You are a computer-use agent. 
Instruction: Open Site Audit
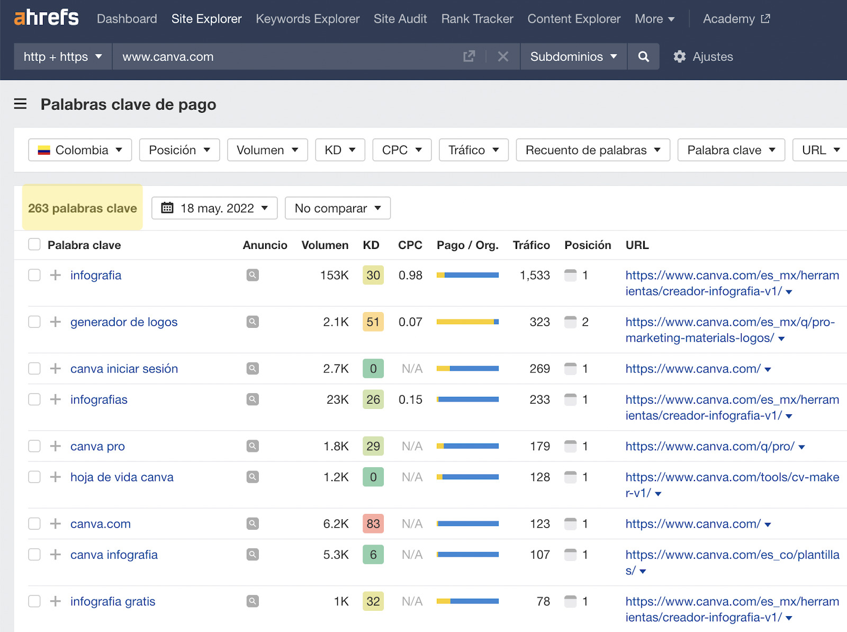click(x=400, y=19)
